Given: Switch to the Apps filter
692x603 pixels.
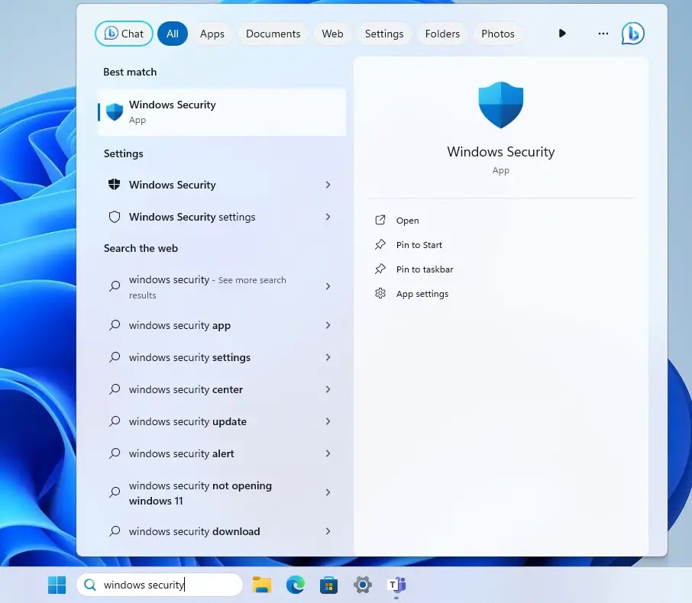Looking at the screenshot, I should 212,34.
